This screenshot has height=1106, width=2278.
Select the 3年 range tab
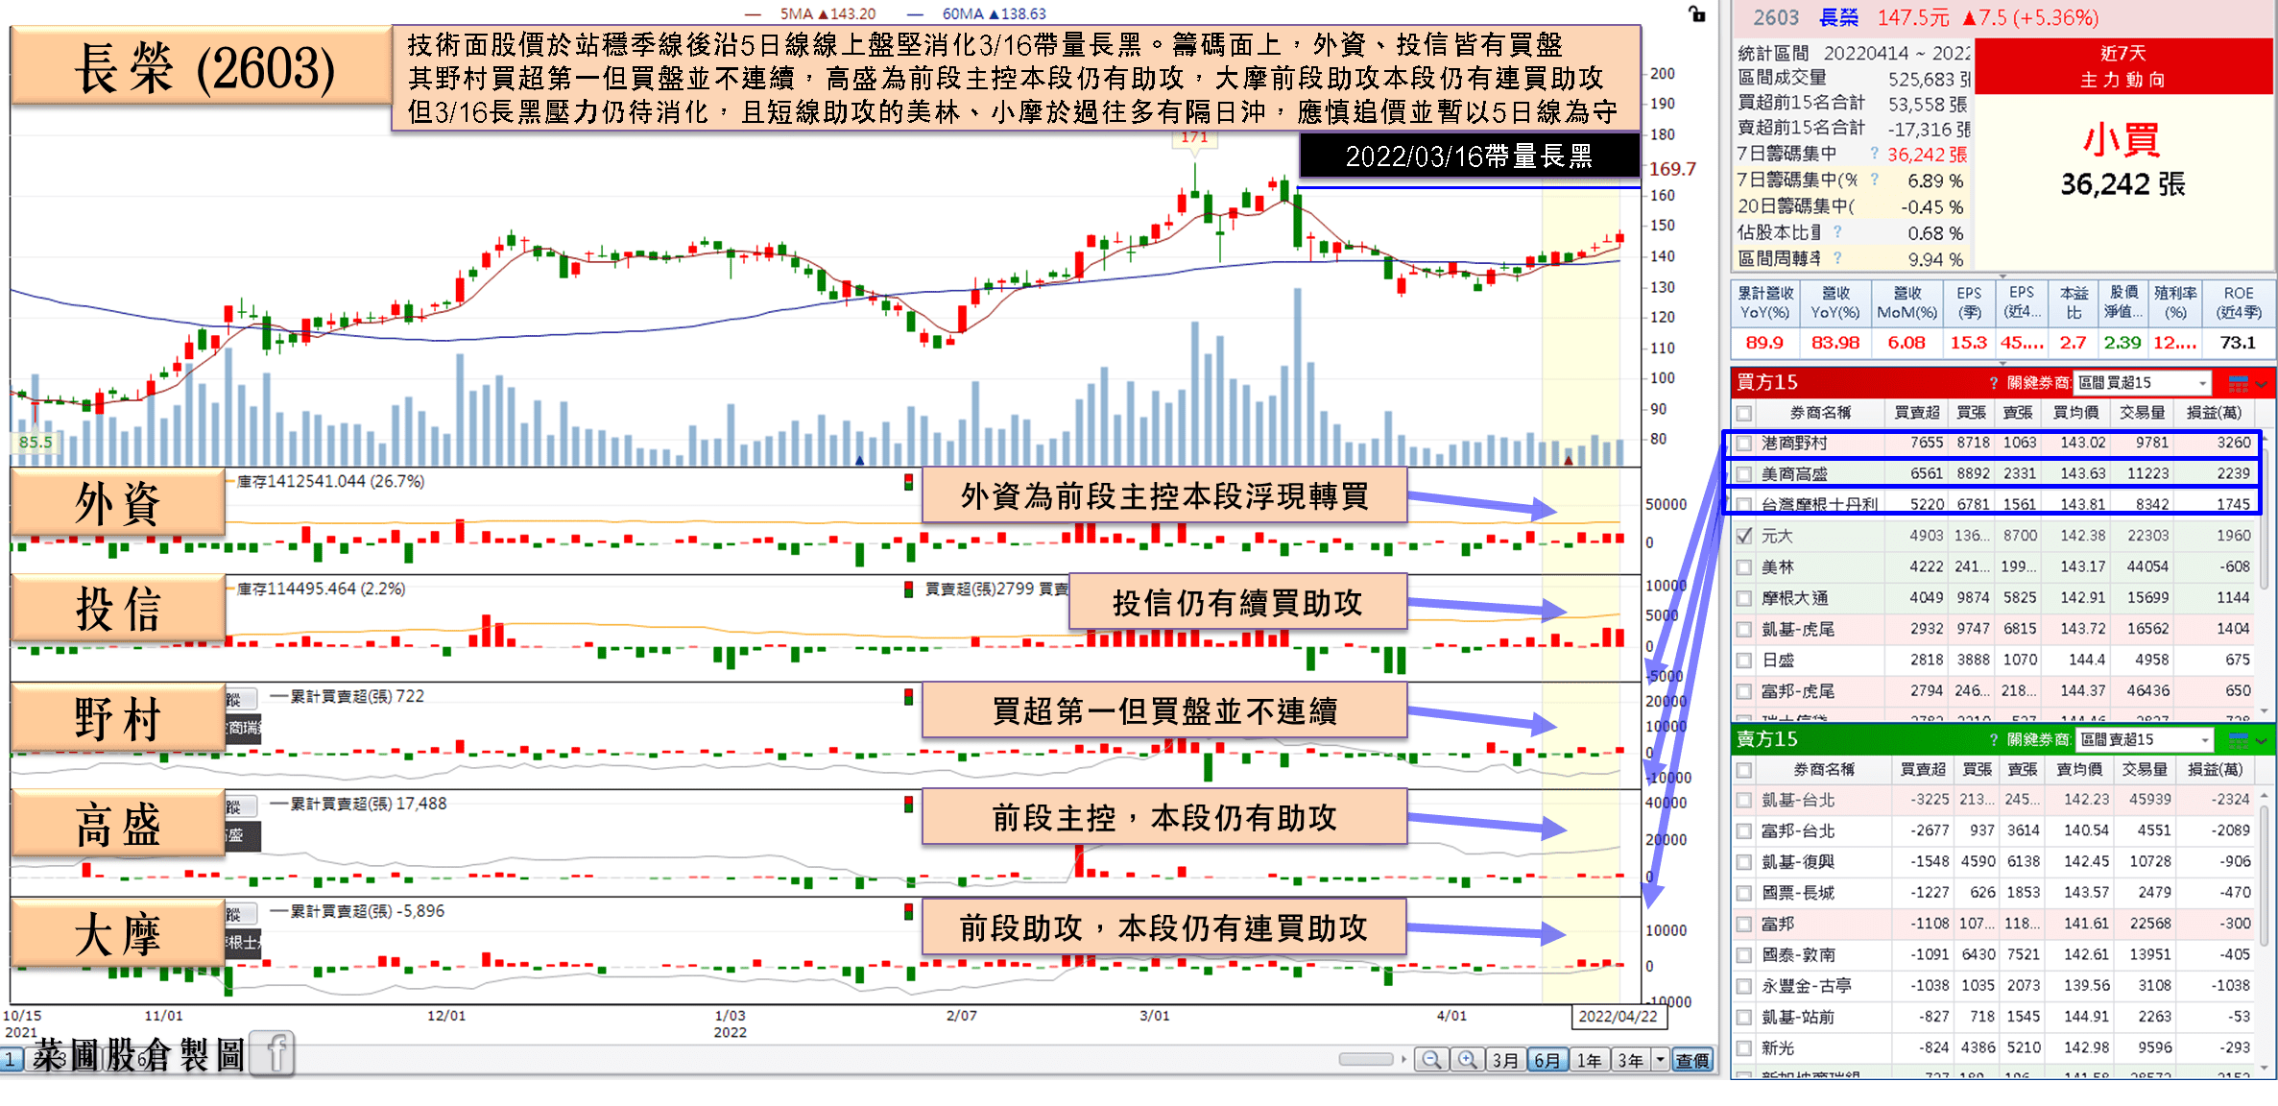tap(1631, 1060)
